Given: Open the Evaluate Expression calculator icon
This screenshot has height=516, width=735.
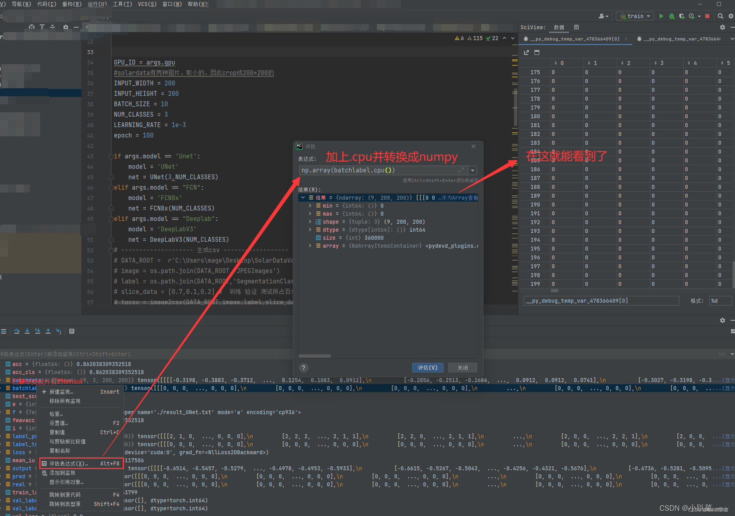Looking at the screenshot, I should 72,331.
